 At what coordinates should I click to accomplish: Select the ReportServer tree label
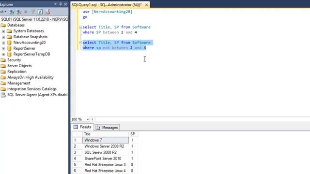24,48
